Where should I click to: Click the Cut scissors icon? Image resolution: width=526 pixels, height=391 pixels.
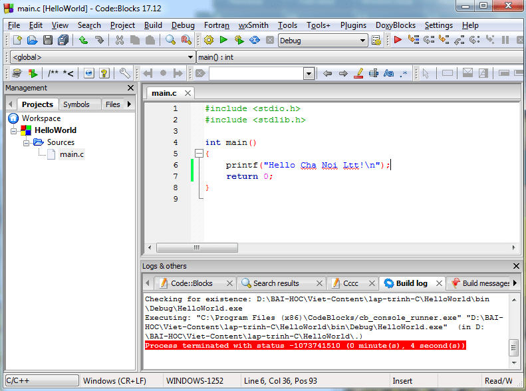[120, 41]
